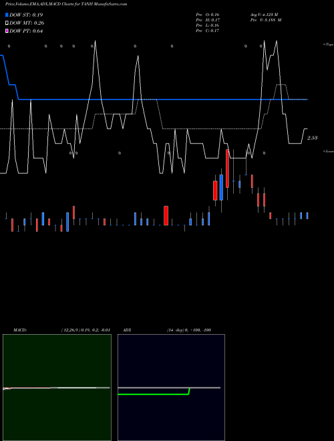
Task: Click the tallest red candlestick in price chart
Action: [227, 168]
